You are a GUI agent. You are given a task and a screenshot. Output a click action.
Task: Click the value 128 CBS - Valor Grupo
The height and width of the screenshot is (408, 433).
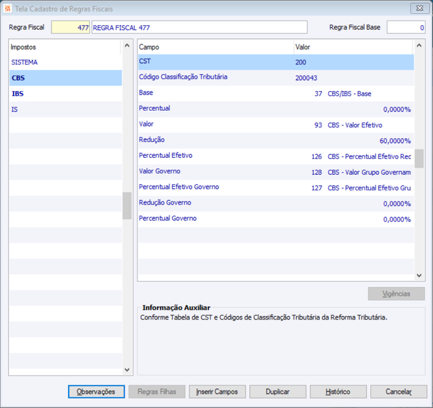(x=362, y=173)
